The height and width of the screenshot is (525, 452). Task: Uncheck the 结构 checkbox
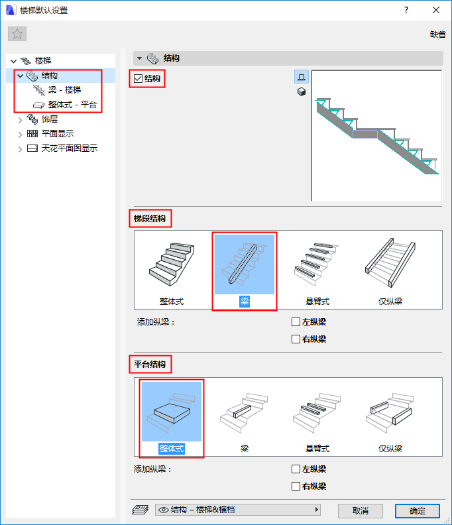click(138, 79)
